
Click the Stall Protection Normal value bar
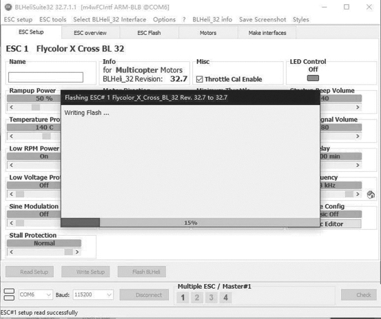pyautogui.click(x=44, y=243)
